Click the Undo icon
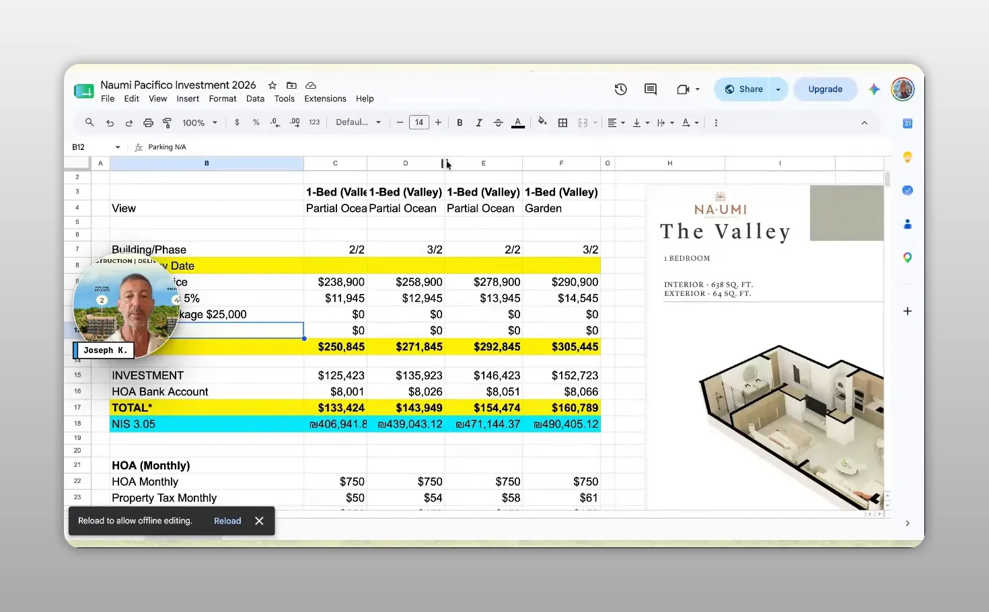The height and width of the screenshot is (612, 989). (x=110, y=123)
